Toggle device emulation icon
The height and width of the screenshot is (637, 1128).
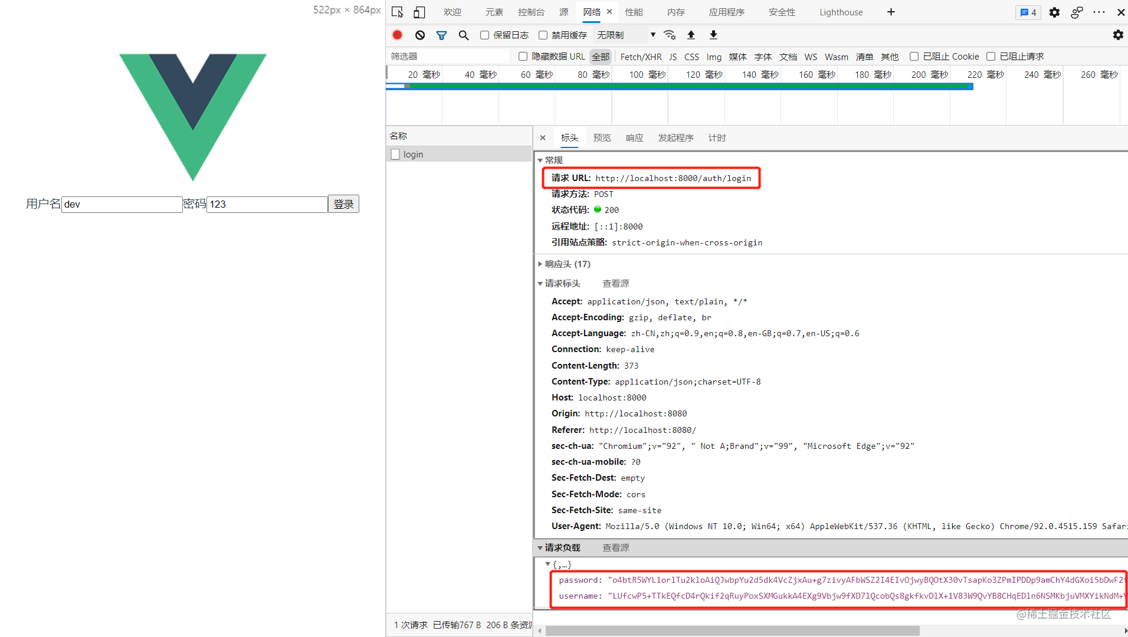pyautogui.click(x=419, y=12)
